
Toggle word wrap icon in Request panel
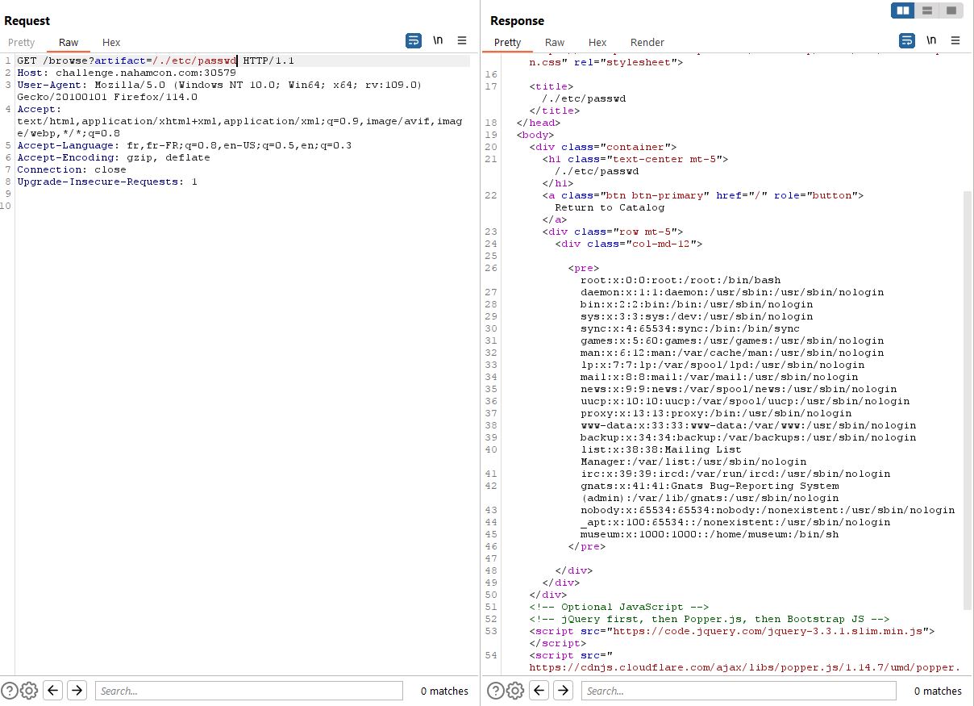click(414, 40)
